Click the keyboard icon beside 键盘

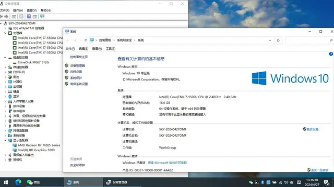coord(10,91)
